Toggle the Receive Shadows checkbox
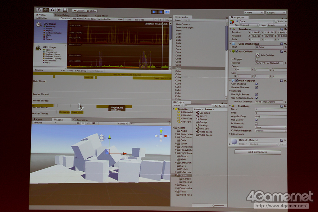This screenshot has width=318, height=212. click(257, 88)
